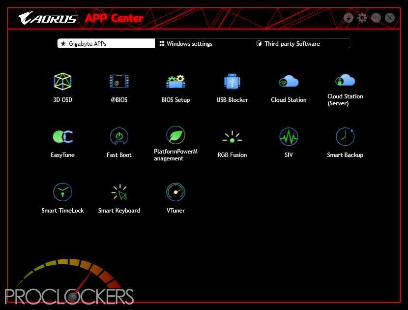Click the "Smart Backup" label

345,155
